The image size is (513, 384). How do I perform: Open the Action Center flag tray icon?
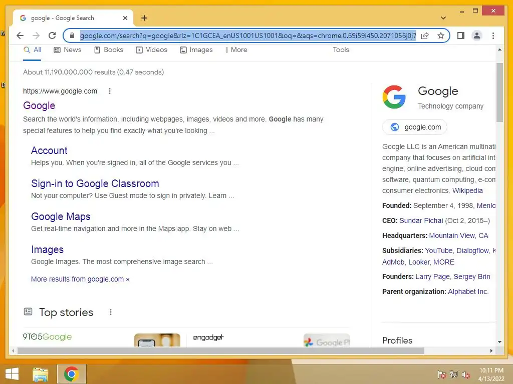[x=442, y=374]
